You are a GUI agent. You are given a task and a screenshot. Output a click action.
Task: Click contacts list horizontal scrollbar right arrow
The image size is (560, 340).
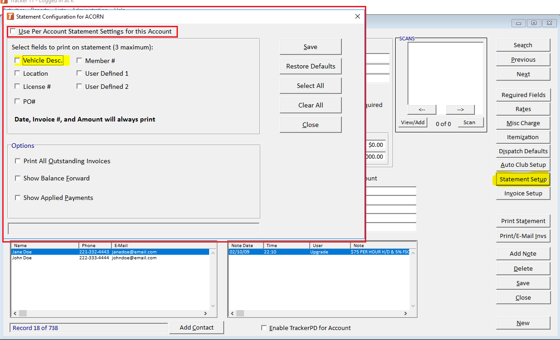206,313
